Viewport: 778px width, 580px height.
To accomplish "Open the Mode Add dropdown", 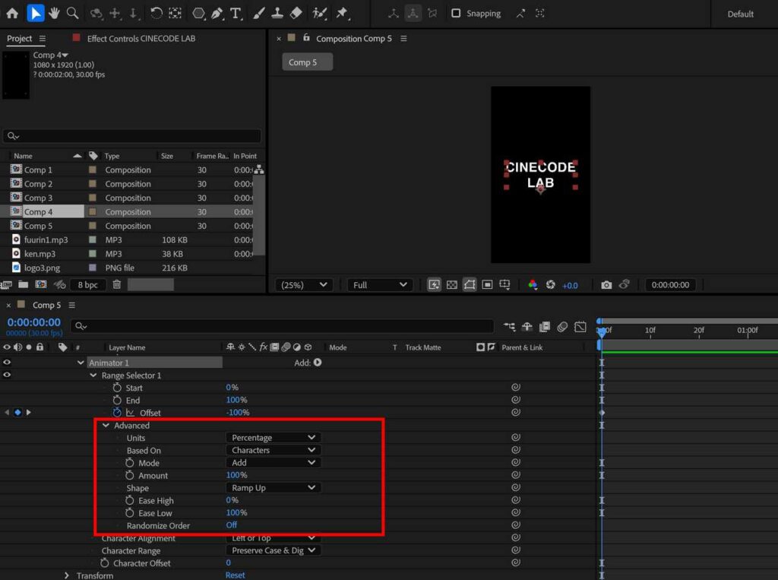I will click(274, 462).
